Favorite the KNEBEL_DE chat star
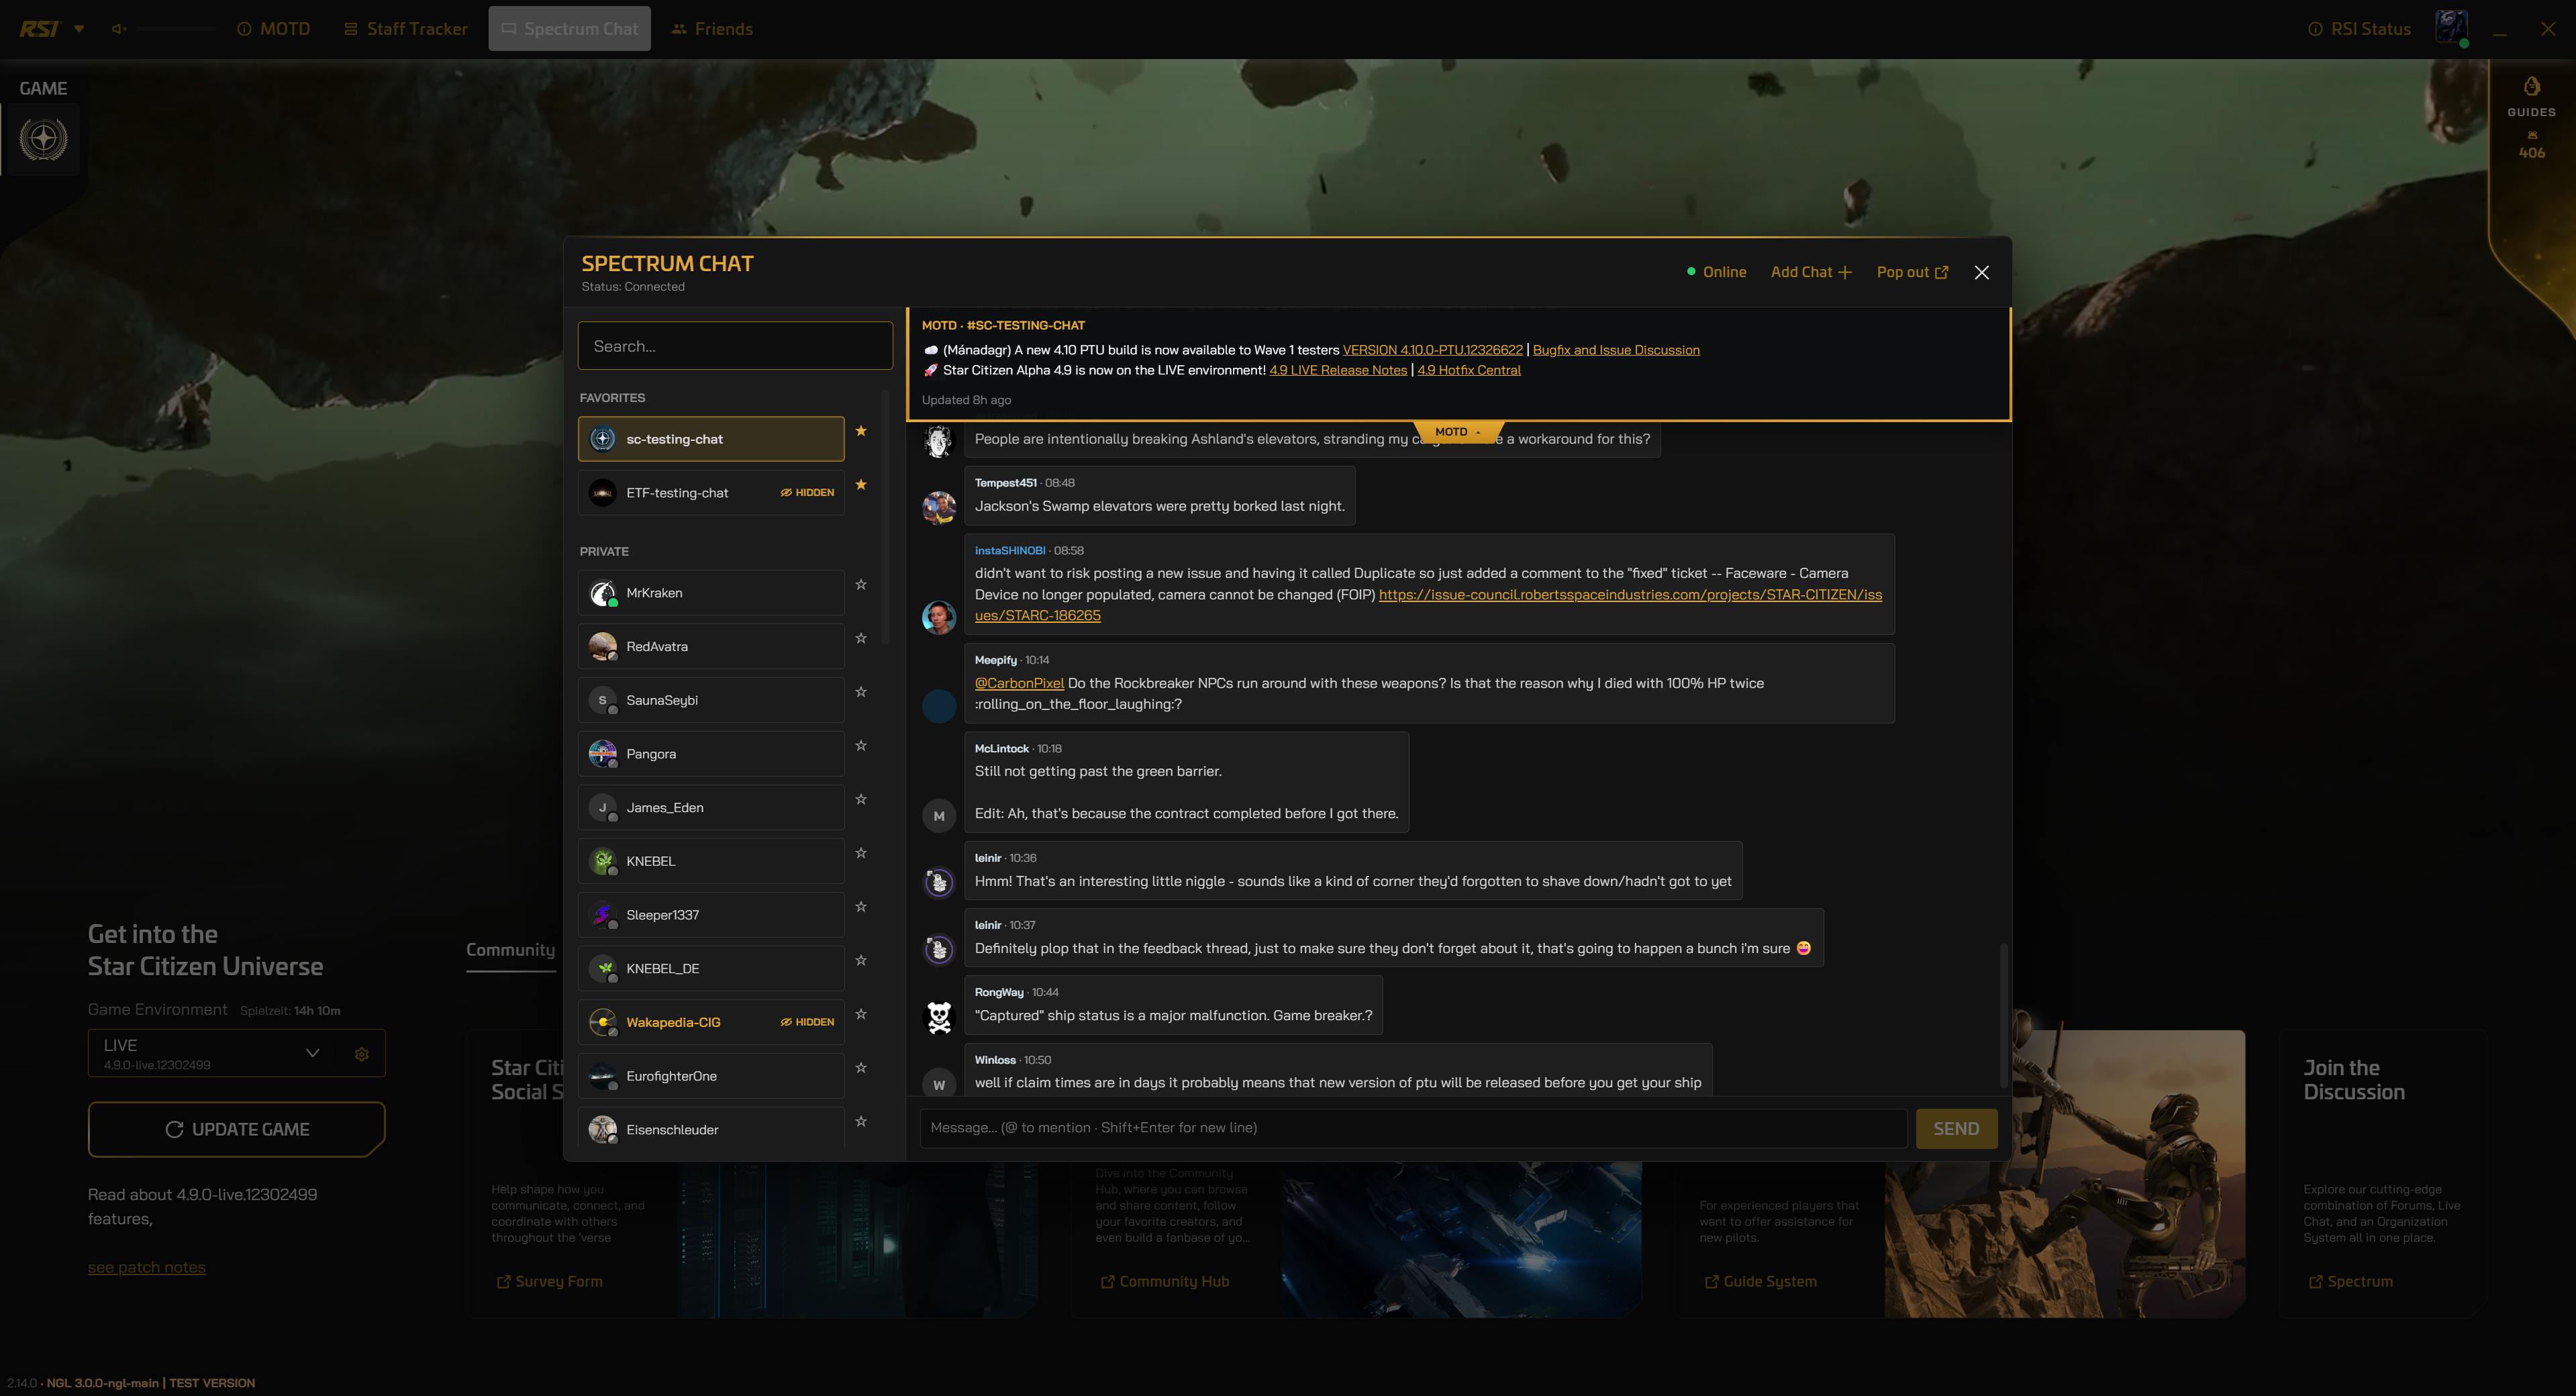Image resolution: width=2576 pixels, height=1396 pixels. [x=861, y=960]
